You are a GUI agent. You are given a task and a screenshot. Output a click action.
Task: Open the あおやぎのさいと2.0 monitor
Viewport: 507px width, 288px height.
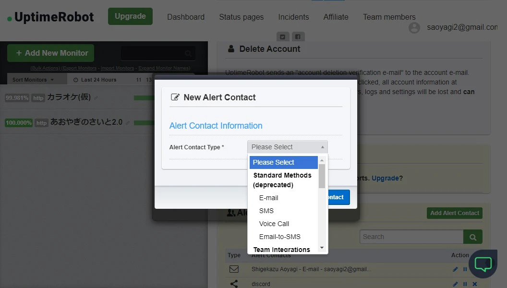tap(86, 122)
